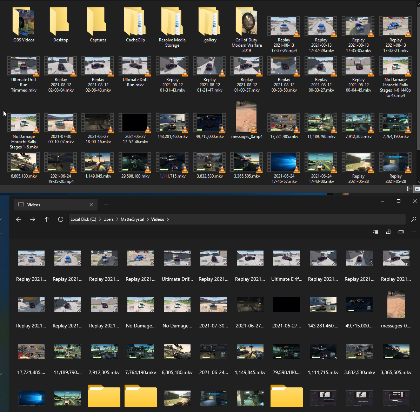This screenshot has width=420, height=412.
Task: Select 7,764,190.mkv in Videos window
Action: click(141, 359)
